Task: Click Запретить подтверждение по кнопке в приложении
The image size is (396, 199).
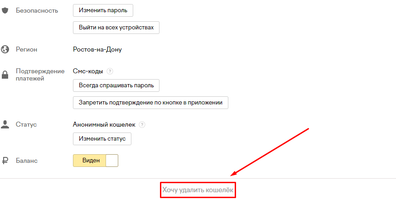Action: 150,103
